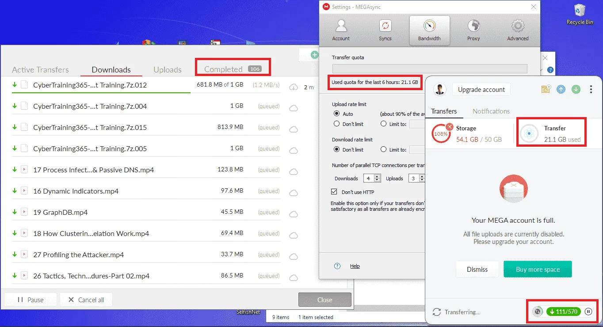Click Uploads connections value field showing 3
This screenshot has height=327, width=603.
(x=413, y=179)
